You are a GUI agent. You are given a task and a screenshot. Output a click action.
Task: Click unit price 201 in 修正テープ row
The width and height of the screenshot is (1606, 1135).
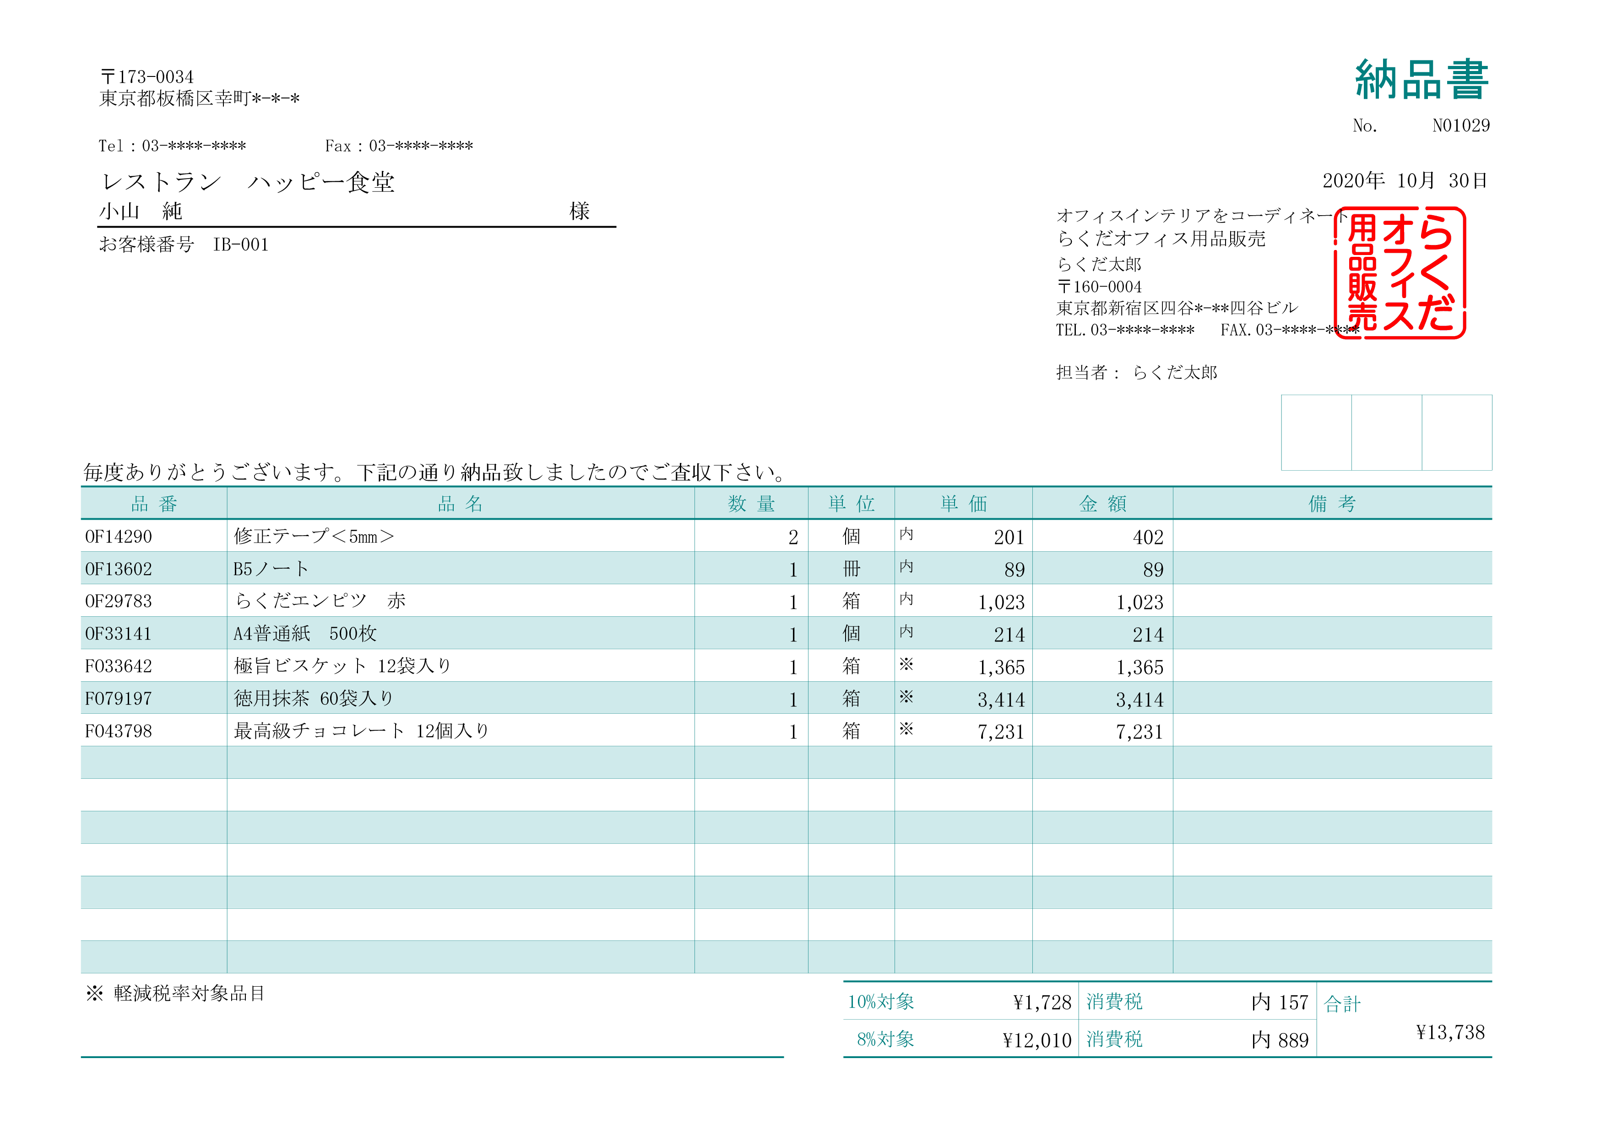pos(1009,538)
